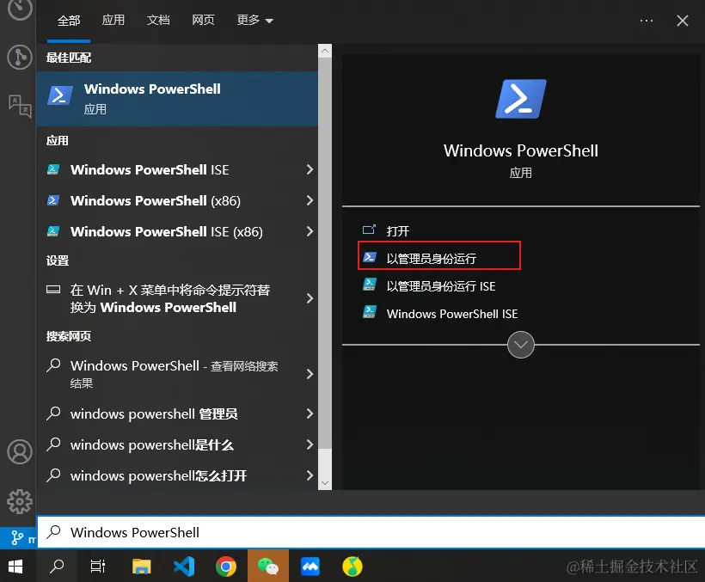Image resolution: width=705 pixels, height=582 pixels.
Task: Open the Win + X 命令提示符 setting
Action: click(x=177, y=298)
